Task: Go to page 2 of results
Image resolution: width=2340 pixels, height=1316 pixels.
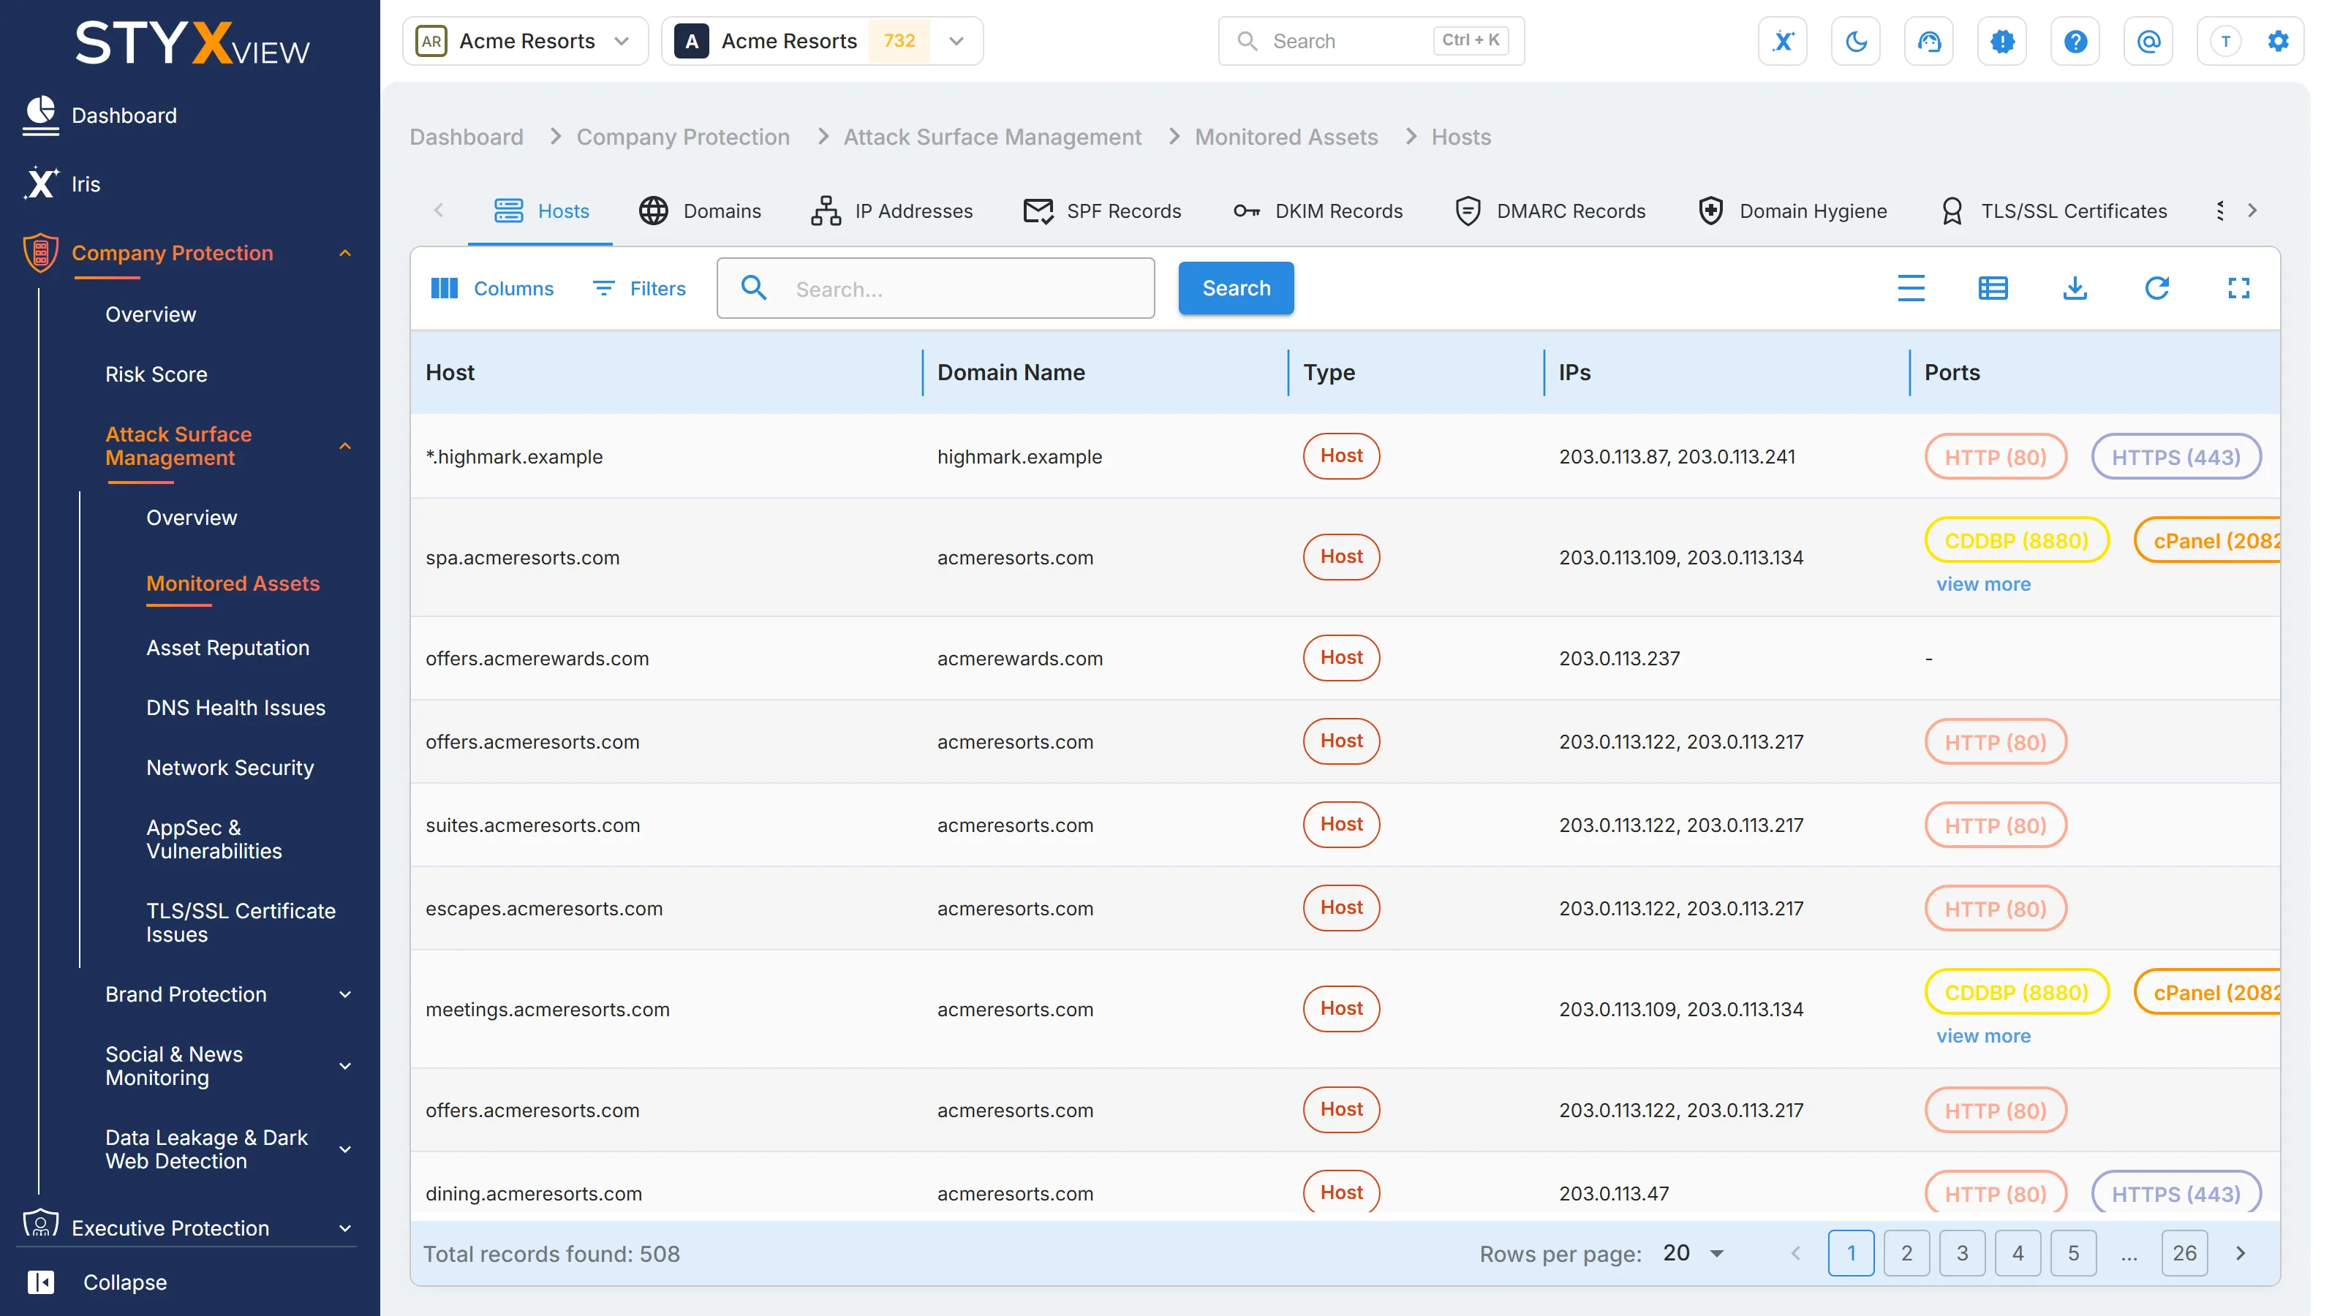Action: [1906, 1253]
